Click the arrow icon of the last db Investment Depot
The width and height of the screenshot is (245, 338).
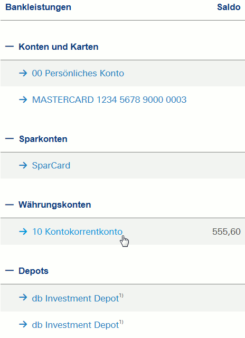[23, 324]
